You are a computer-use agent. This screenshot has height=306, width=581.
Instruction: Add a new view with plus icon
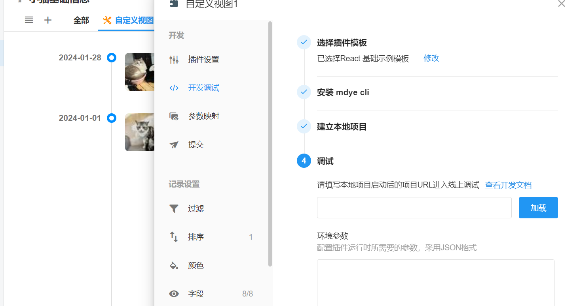(x=48, y=20)
